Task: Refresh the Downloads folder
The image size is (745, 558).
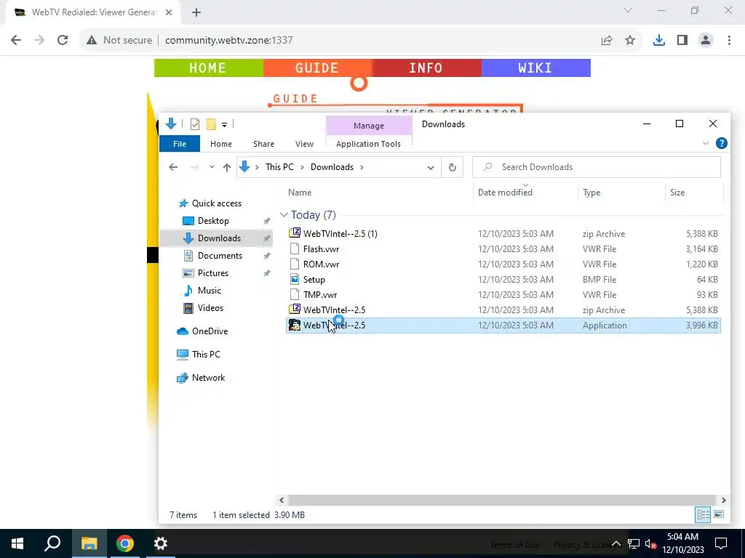Action: 453,167
